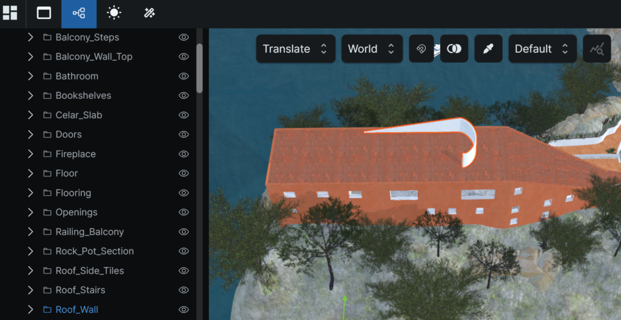This screenshot has width=621, height=320.
Task: Expand the Fireplace folder
Action: [x=30, y=154]
